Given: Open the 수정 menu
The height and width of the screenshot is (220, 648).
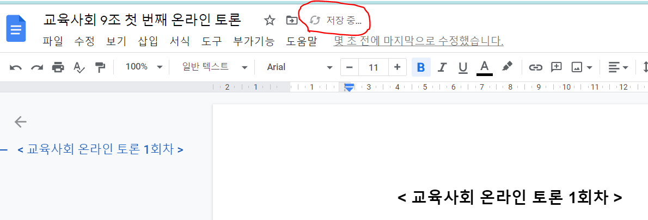Looking at the screenshot, I should (85, 41).
